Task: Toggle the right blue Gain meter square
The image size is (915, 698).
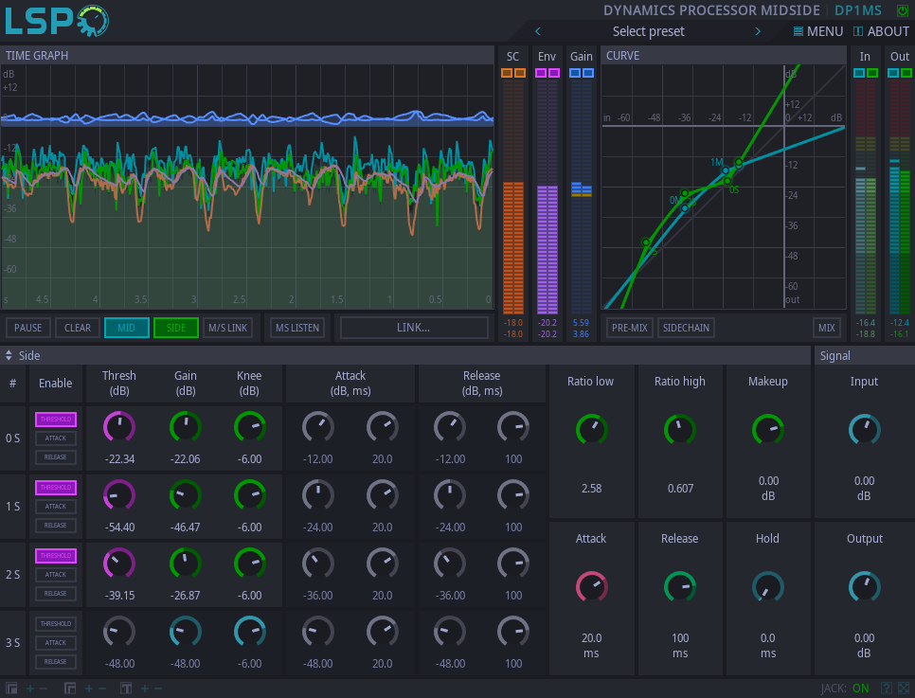Action: click(x=588, y=73)
